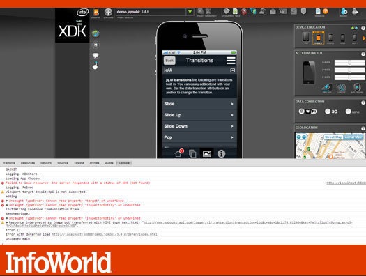
Task: Click the round plus Start New icon
Action: coord(108,12)
